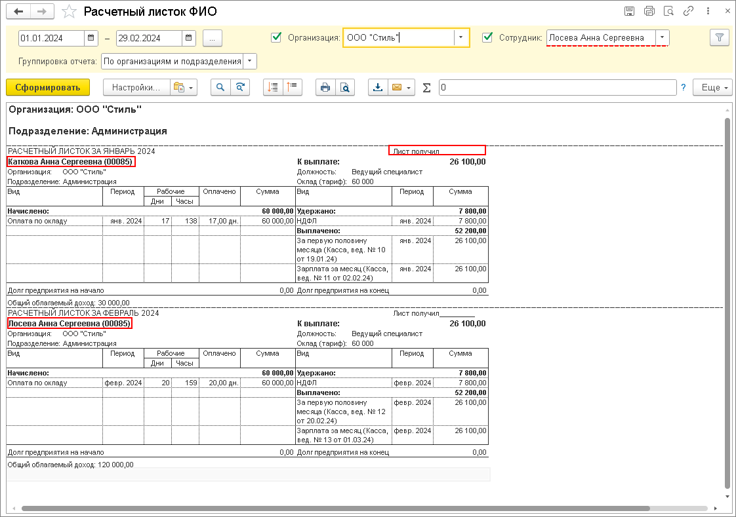
Task: Click the back navigation arrow
Action: (18, 12)
